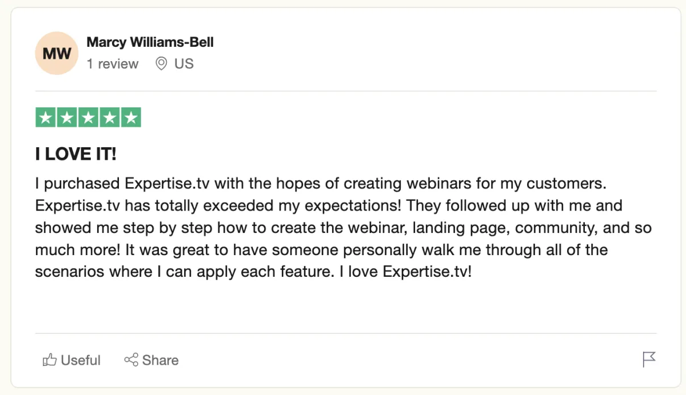Report the review with flag icon
686x395 pixels.
pyautogui.click(x=649, y=360)
